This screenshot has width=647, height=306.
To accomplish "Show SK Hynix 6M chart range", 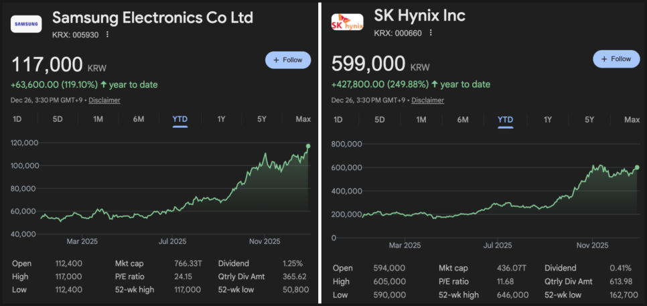I will point(463,120).
